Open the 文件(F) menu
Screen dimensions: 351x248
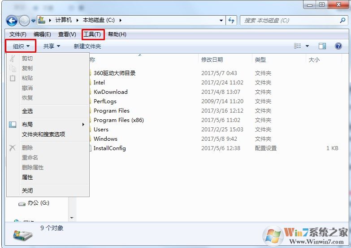tap(17, 34)
